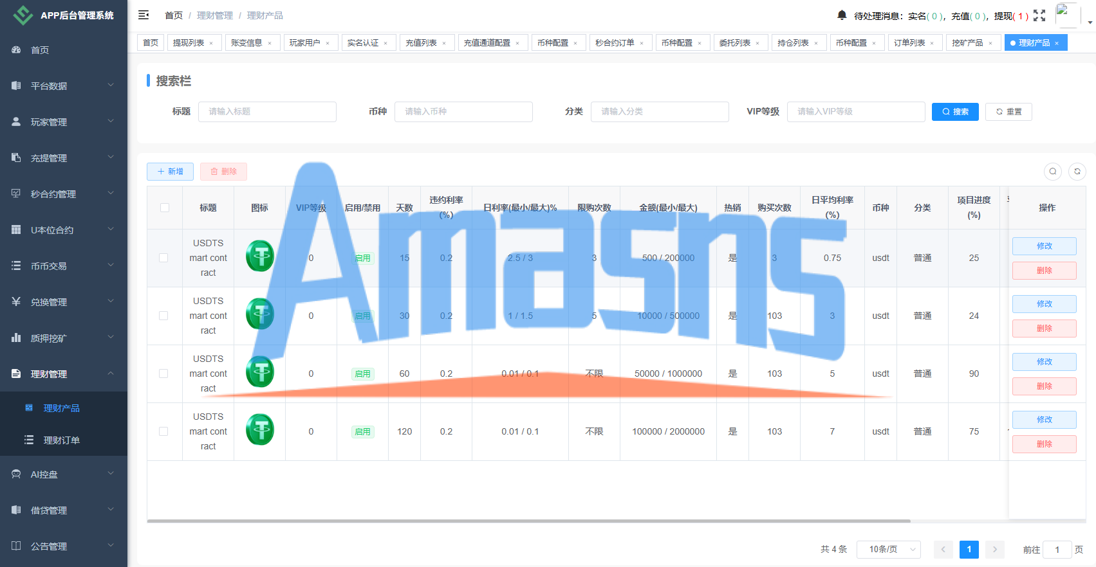Check the 30-day product row checkbox

163,316
